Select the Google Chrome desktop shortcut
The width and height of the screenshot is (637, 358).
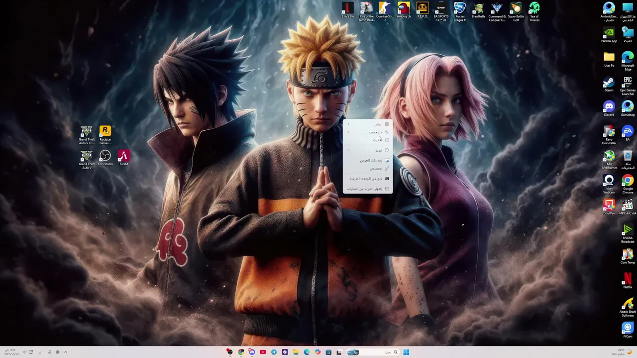[x=628, y=184]
